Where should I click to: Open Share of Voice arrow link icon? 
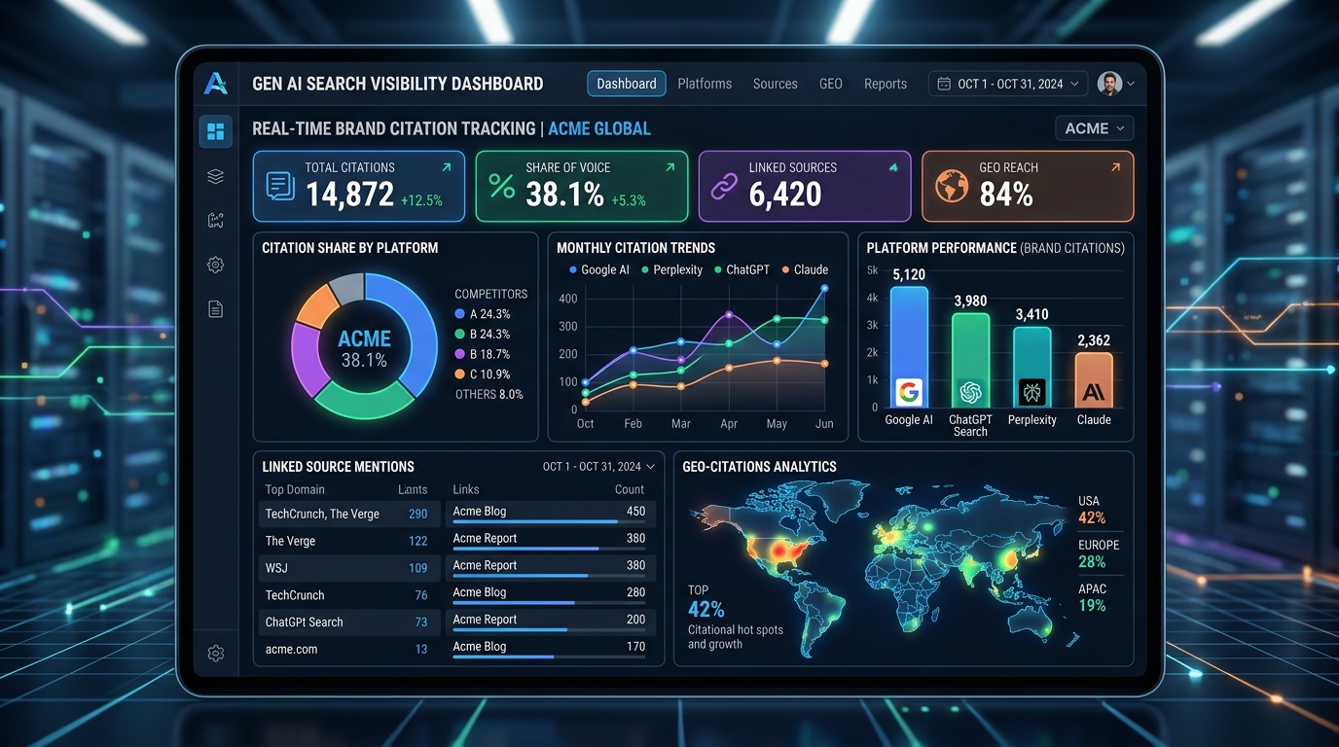click(x=669, y=167)
